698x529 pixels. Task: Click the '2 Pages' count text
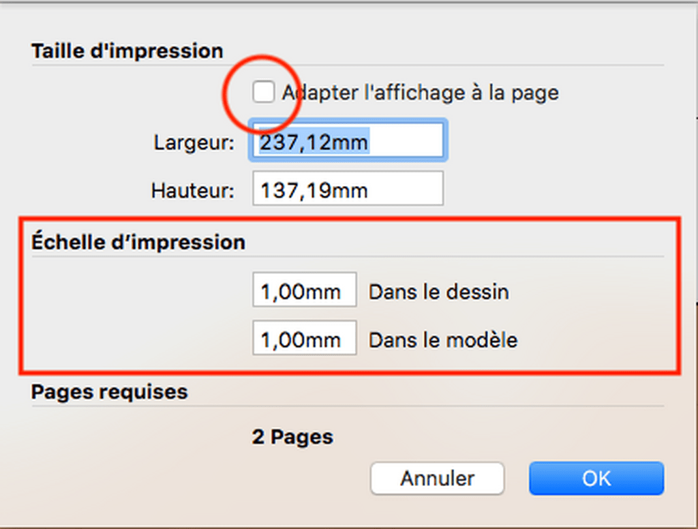click(292, 437)
